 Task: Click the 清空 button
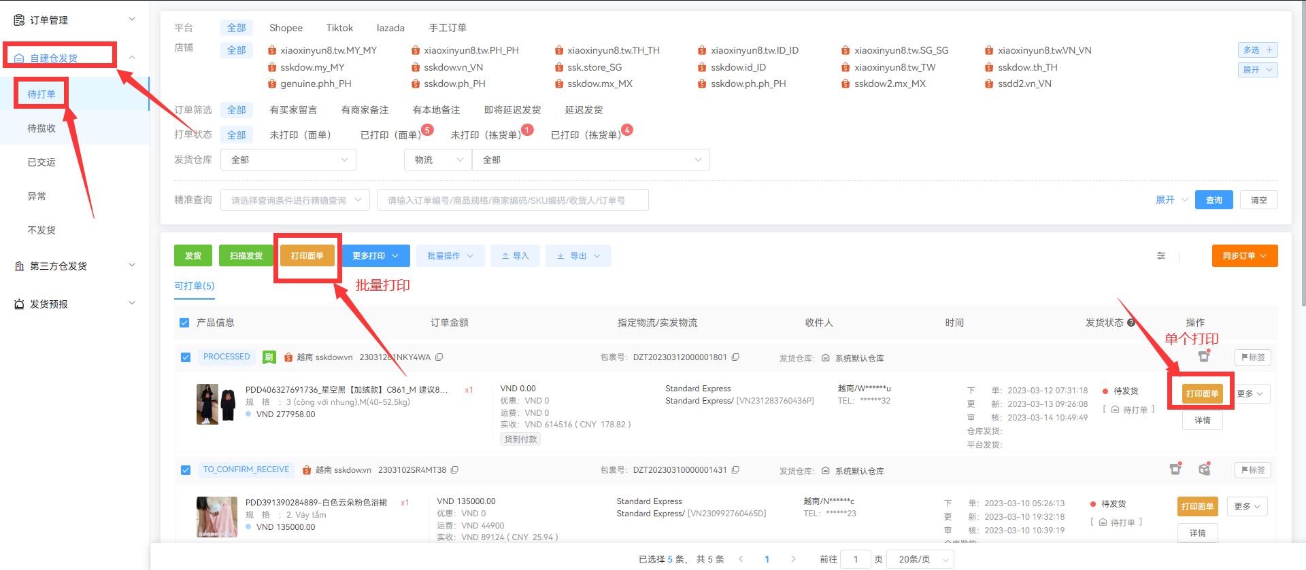tap(1259, 200)
